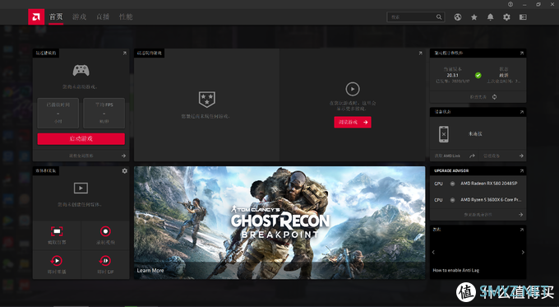Click the instant GIF icon
This screenshot has height=307, width=559.
[105, 261]
